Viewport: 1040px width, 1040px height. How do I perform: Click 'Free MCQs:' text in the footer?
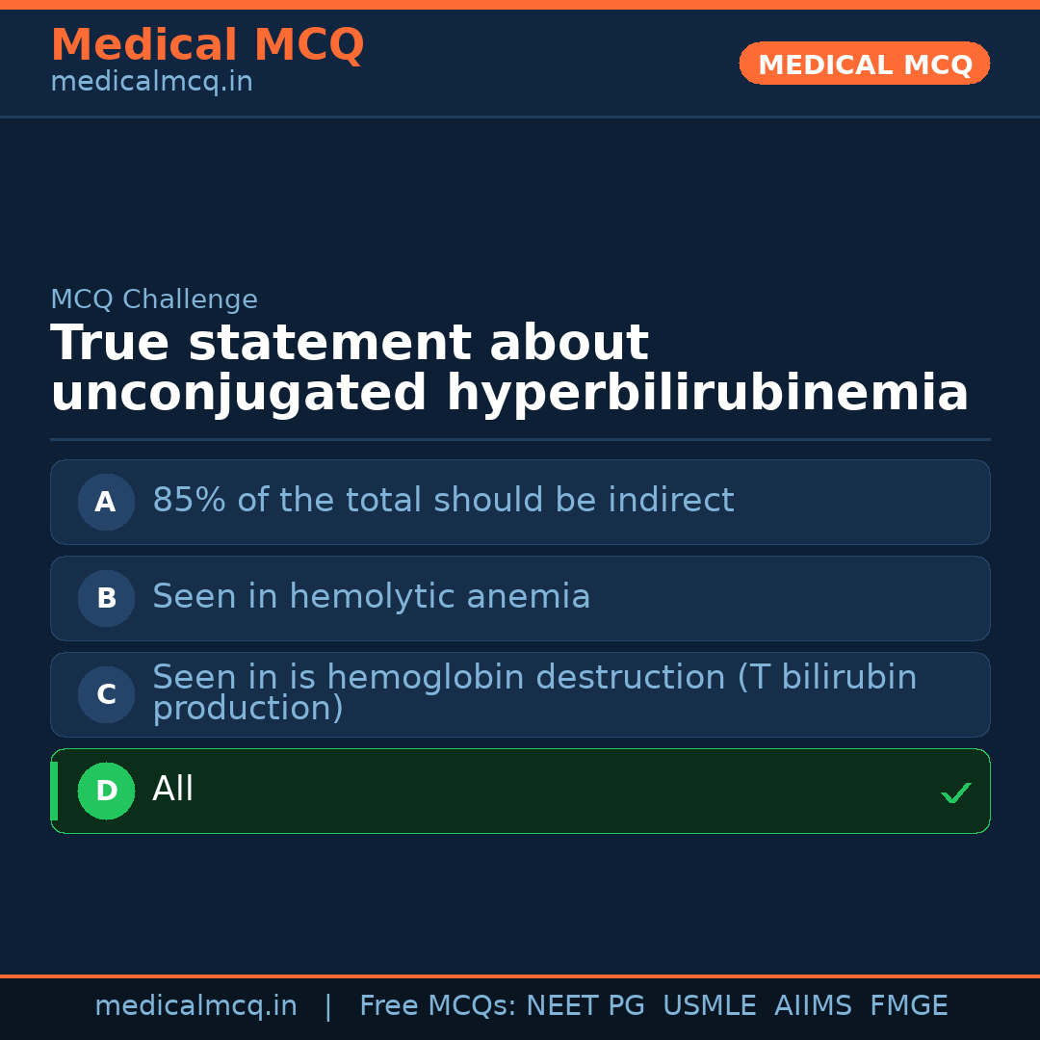coord(438,1006)
